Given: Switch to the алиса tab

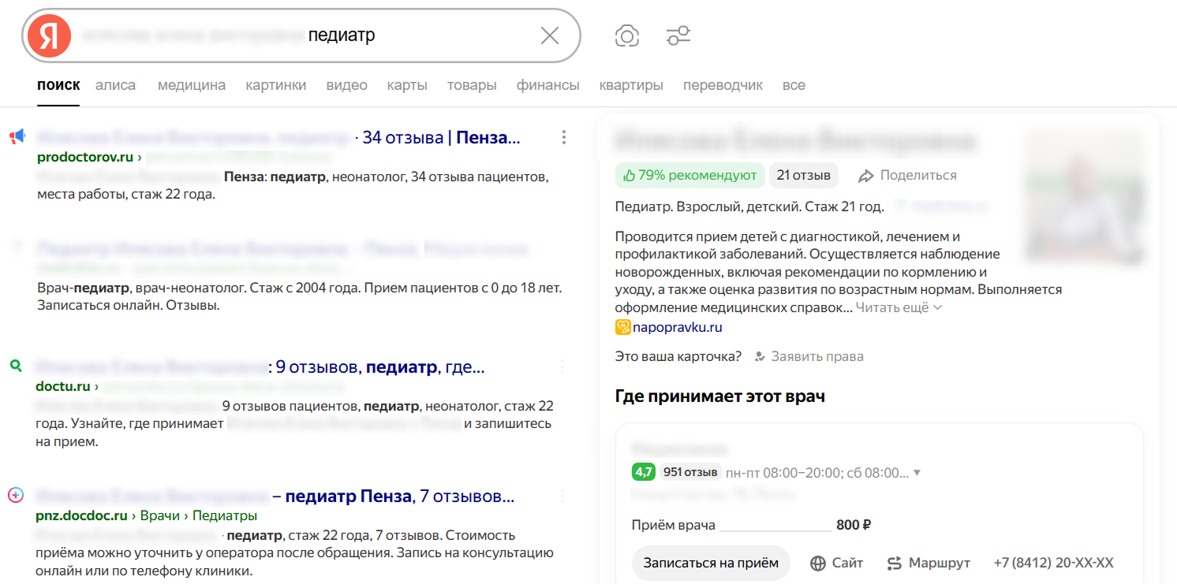Looking at the screenshot, I should [x=116, y=85].
